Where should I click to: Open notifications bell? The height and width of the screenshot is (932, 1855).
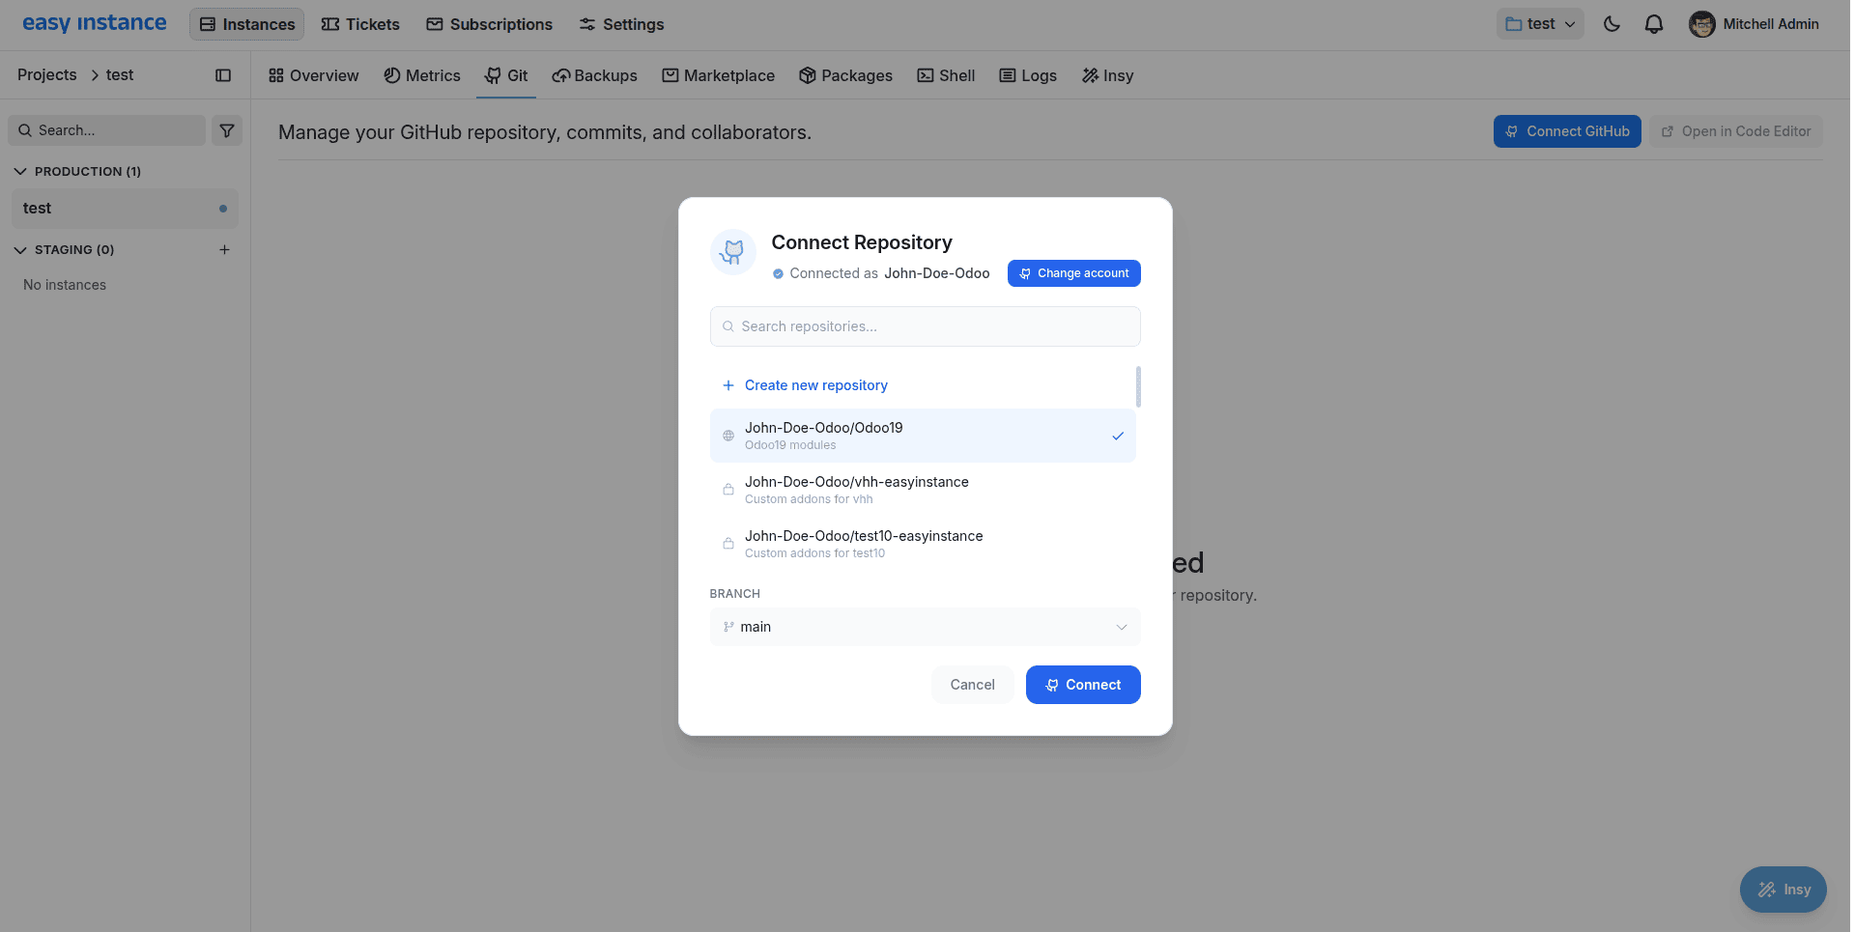pyautogui.click(x=1654, y=24)
